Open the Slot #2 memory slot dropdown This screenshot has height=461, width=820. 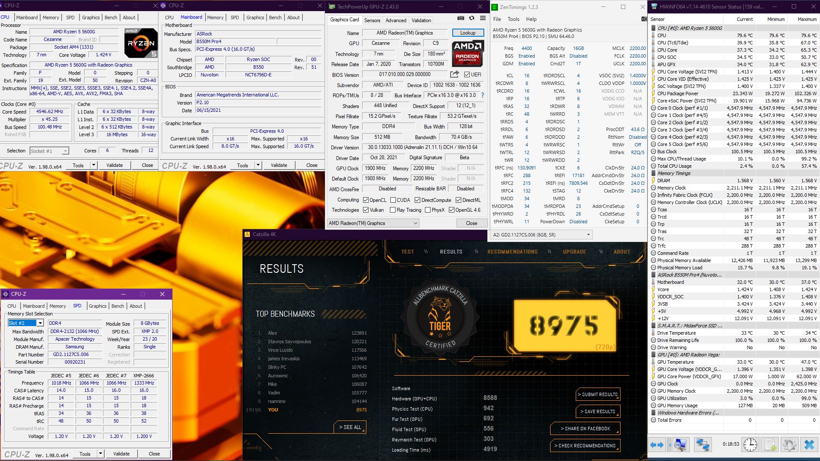pyautogui.click(x=40, y=323)
